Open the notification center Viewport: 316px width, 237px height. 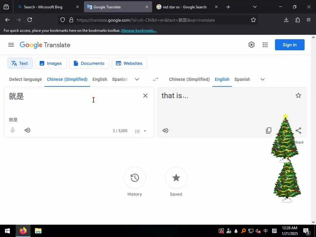pos(306,231)
